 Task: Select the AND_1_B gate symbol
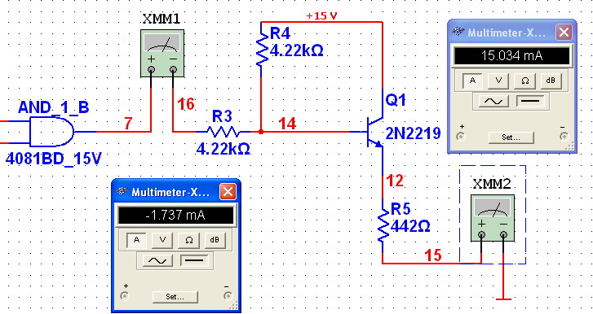(52, 132)
